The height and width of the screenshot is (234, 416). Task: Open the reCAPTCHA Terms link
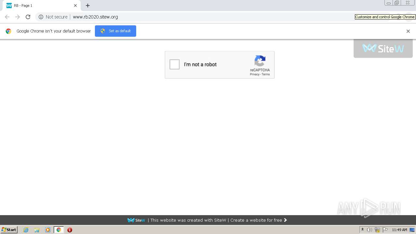(266, 74)
